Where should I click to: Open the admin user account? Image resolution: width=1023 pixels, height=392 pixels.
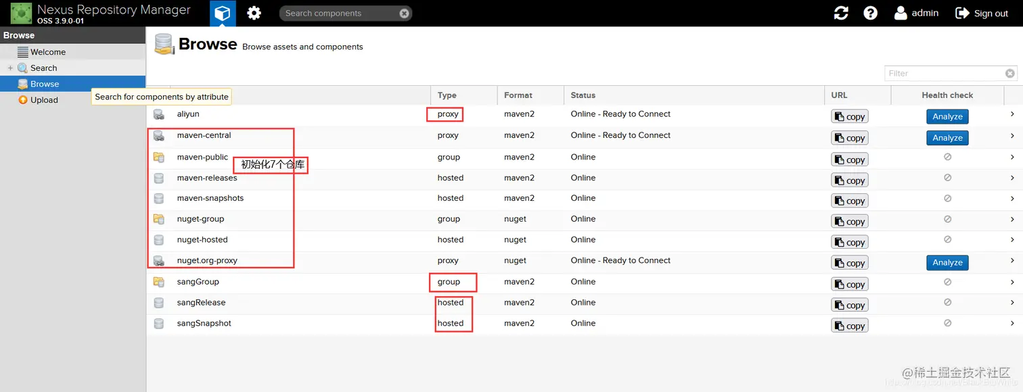point(917,13)
